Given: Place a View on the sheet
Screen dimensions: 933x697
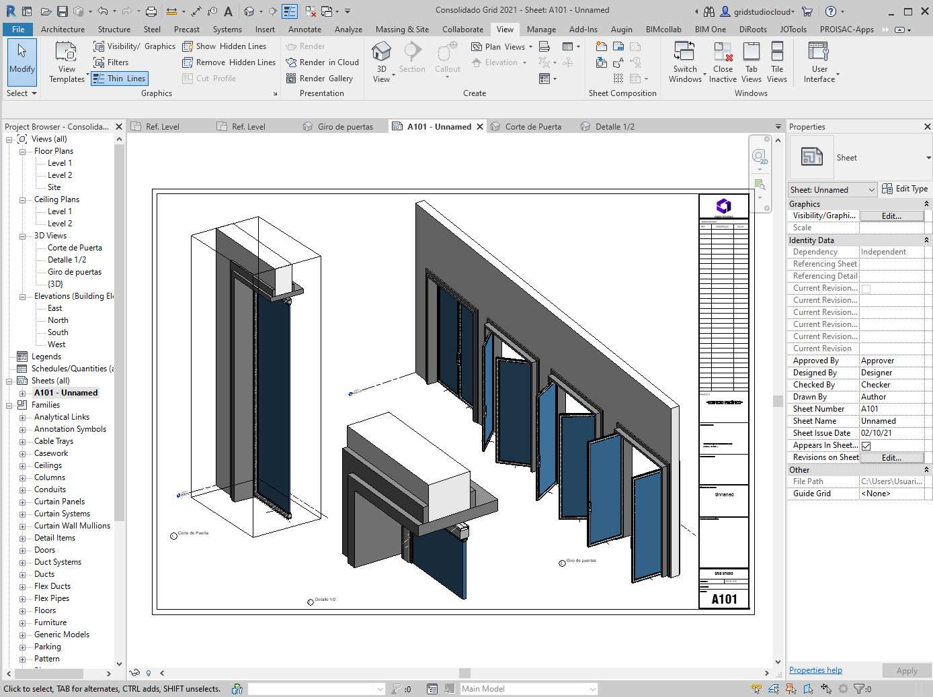Looking at the screenshot, I should click(602, 62).
